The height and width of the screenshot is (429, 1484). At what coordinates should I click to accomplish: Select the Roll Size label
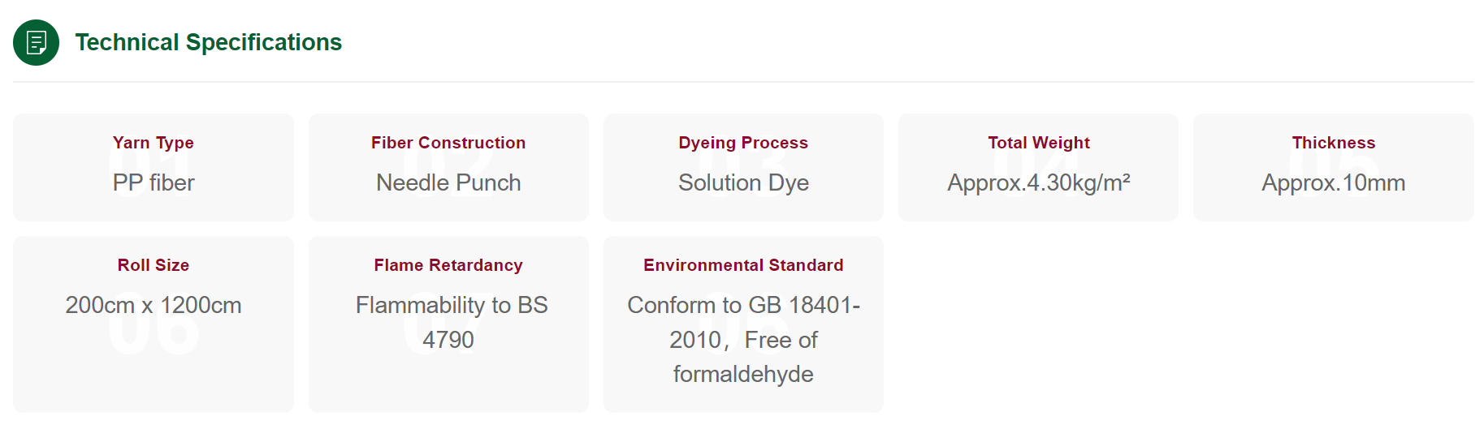[x=154, y=265]
